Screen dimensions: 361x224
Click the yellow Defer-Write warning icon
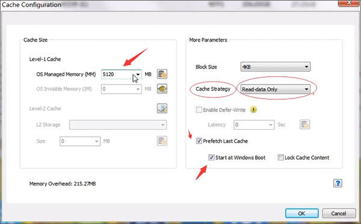[253, 109]
